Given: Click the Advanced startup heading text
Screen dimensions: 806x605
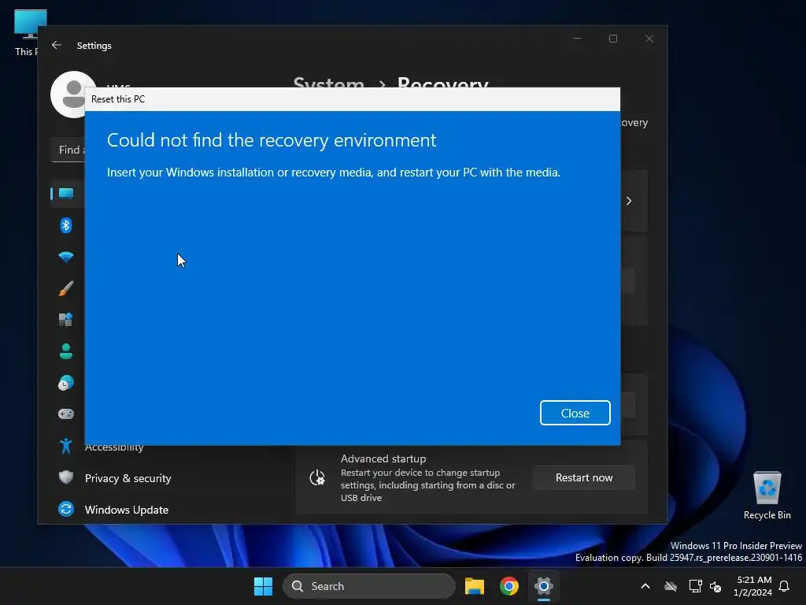Looking at the screenshot, I should click(383, 458).
